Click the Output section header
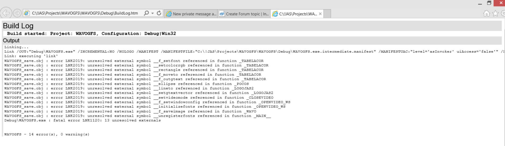 pyautogui.click(x=11, y=40)
